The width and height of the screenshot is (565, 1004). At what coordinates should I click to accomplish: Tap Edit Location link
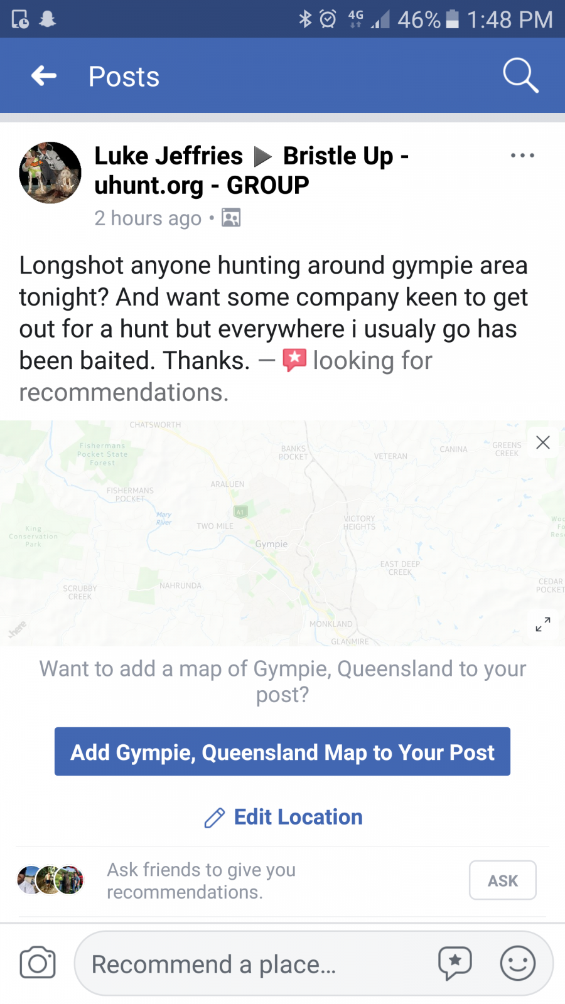[x=298, y=817]
